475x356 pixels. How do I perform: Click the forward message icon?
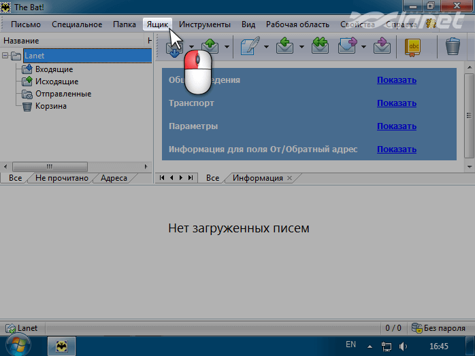pyautogui.click(x=348, y=47)
